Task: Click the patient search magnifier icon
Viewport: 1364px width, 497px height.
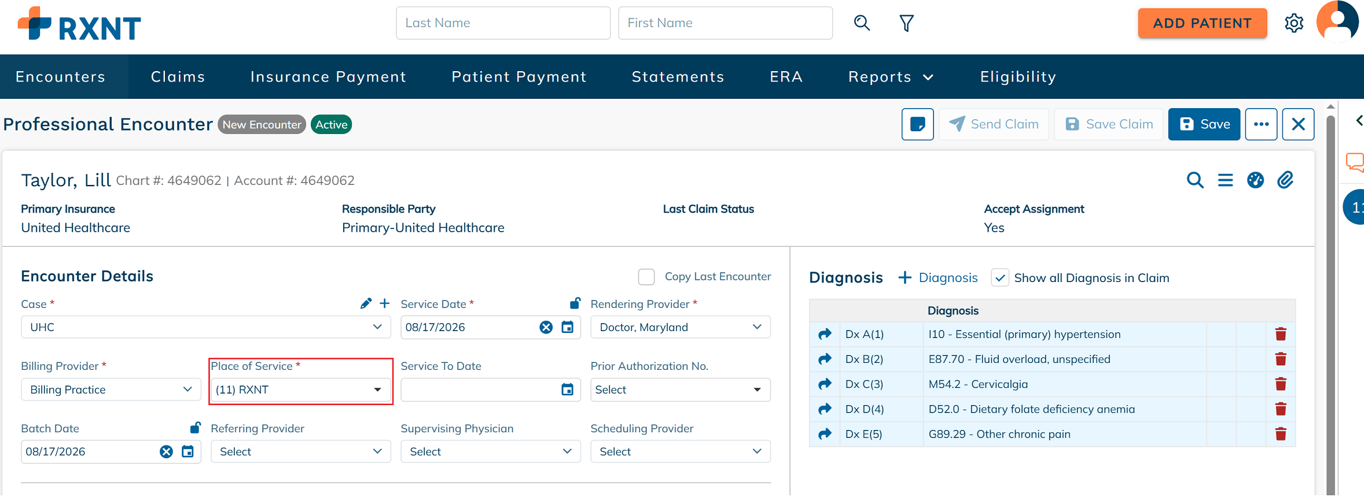Action: coord(1195,180)
